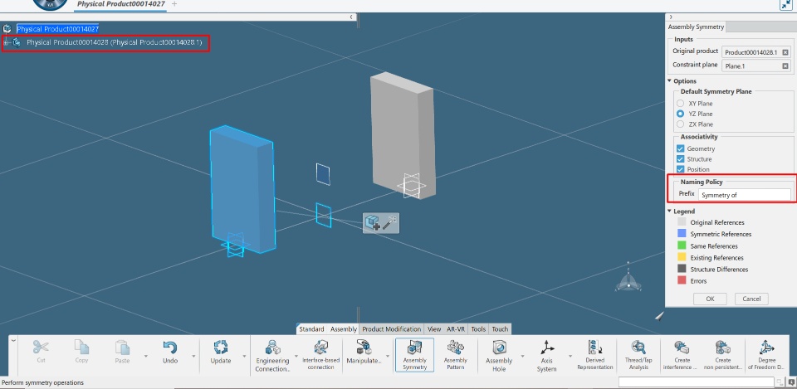Open Engineering Connection tool
Image resolution: width=797 pixels, height=389 pixels.
272,356
